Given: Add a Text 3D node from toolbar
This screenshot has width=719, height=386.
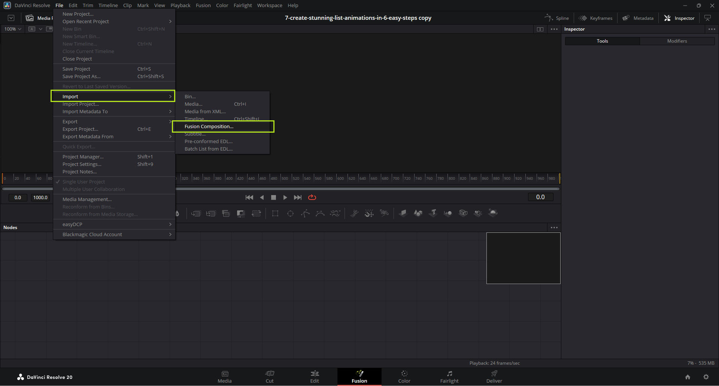Looking at the screenshot, I should coord(433,213).
